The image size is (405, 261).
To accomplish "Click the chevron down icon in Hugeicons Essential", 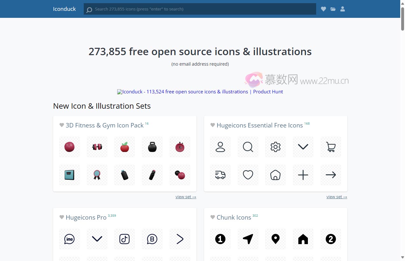I will (x=303, y=147).
